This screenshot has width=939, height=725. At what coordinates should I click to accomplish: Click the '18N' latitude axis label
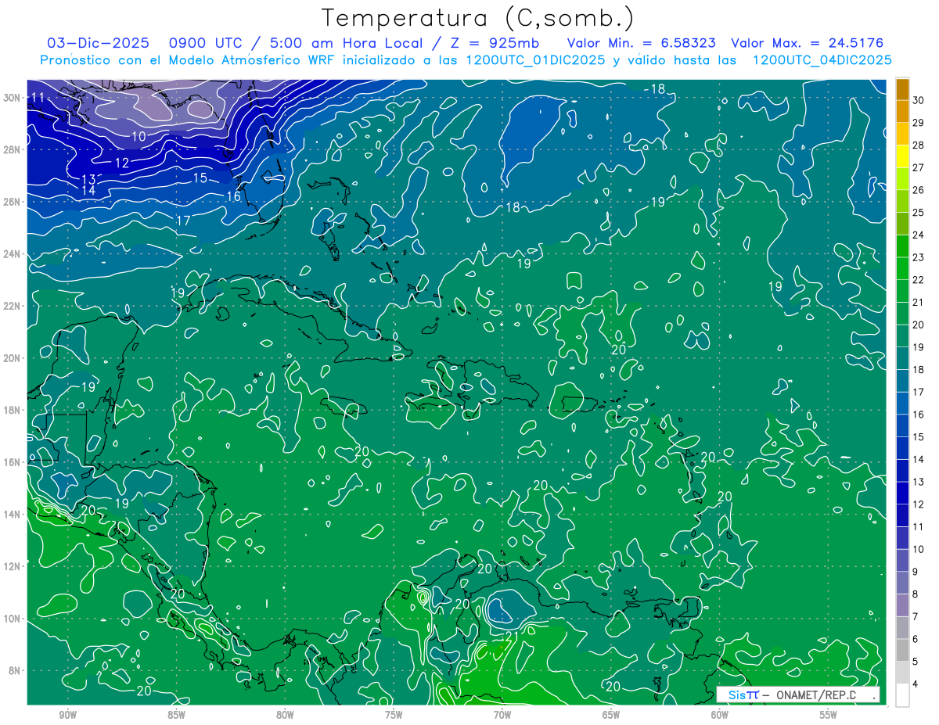click(x=13, y=410)
